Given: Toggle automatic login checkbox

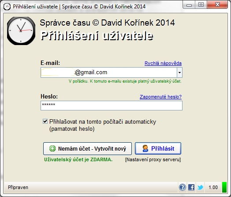Looking at the screenshot, I should pos(45,121).
